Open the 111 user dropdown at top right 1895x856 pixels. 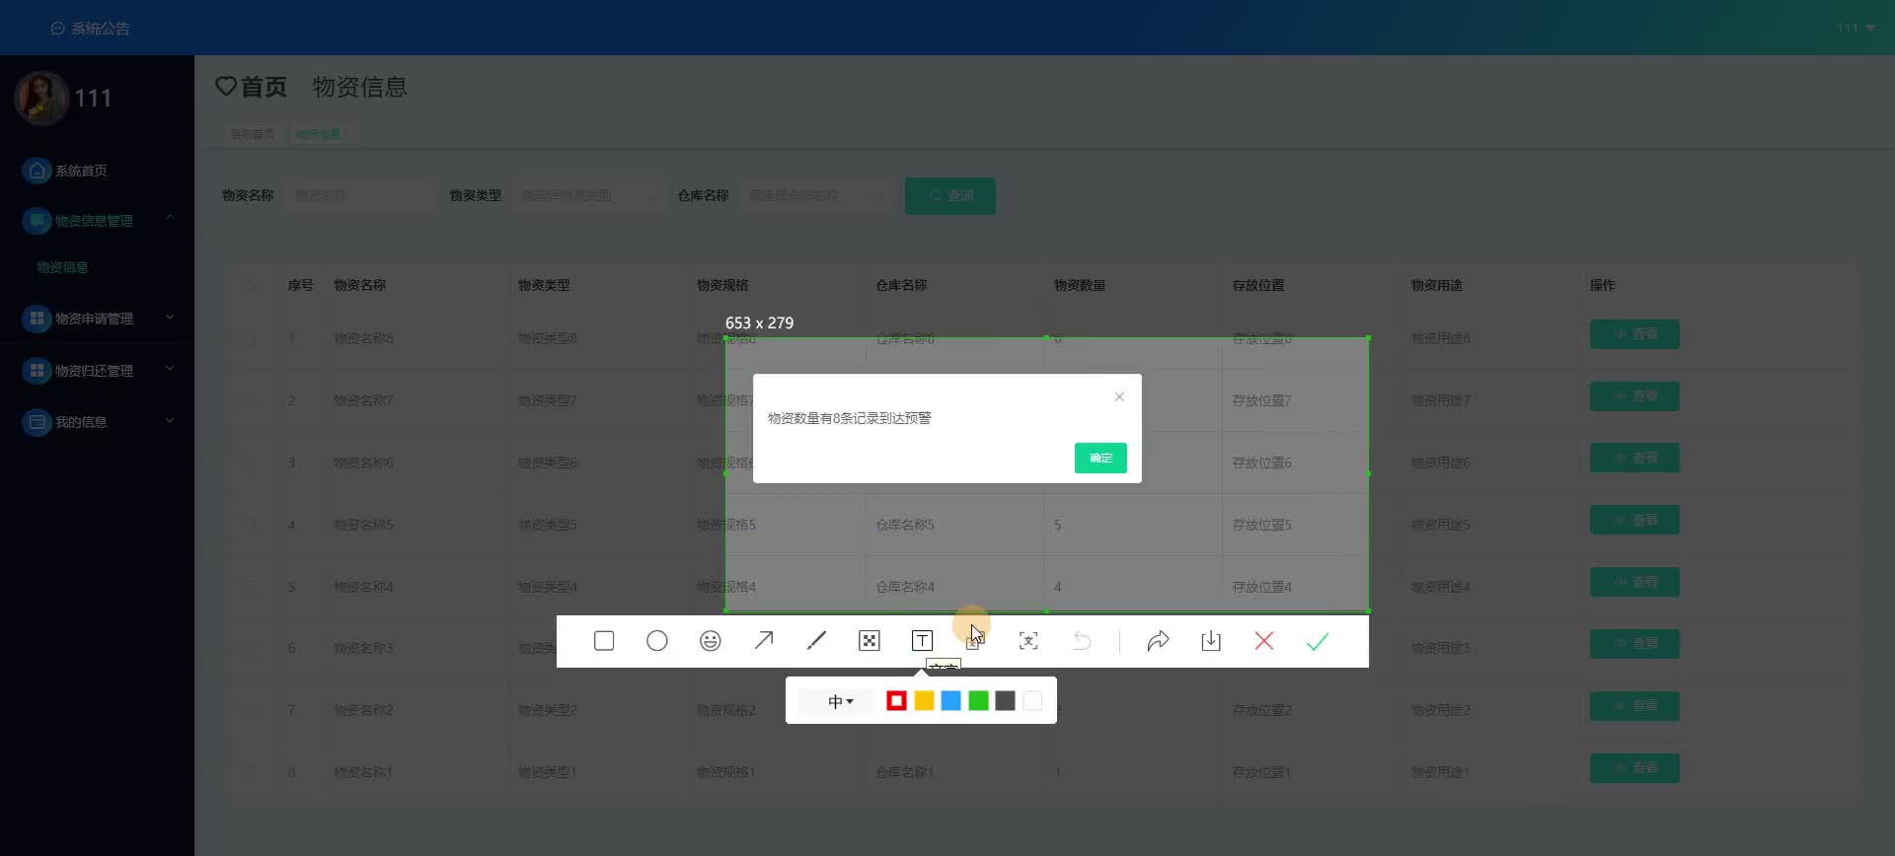[x=1856, y=28]
